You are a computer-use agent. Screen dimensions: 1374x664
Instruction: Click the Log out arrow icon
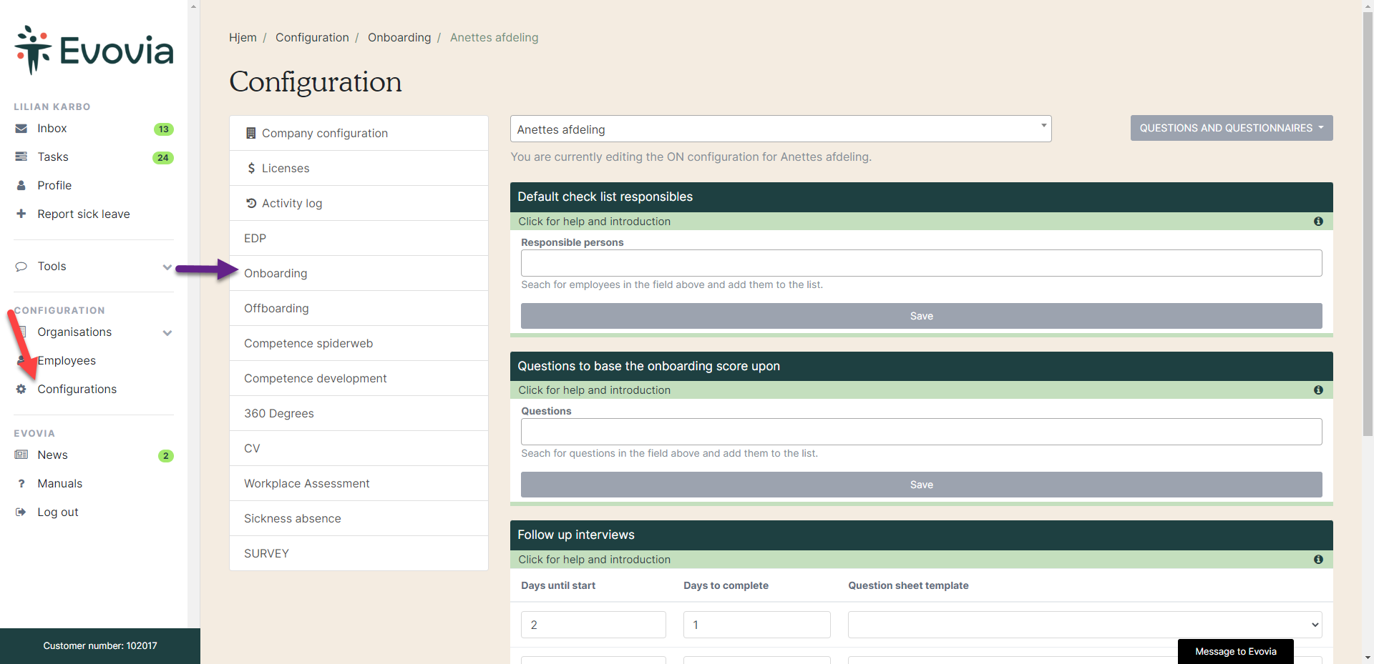[x=21, y=512]
